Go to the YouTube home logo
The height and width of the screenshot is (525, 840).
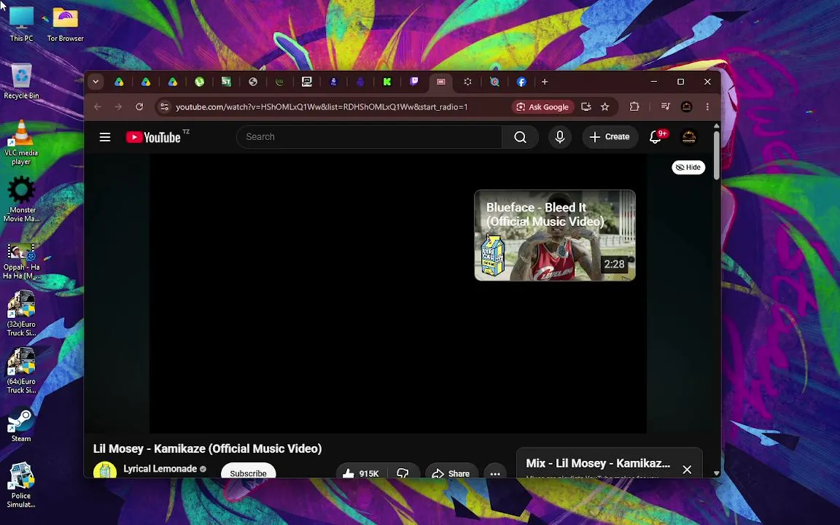[154, 137]
